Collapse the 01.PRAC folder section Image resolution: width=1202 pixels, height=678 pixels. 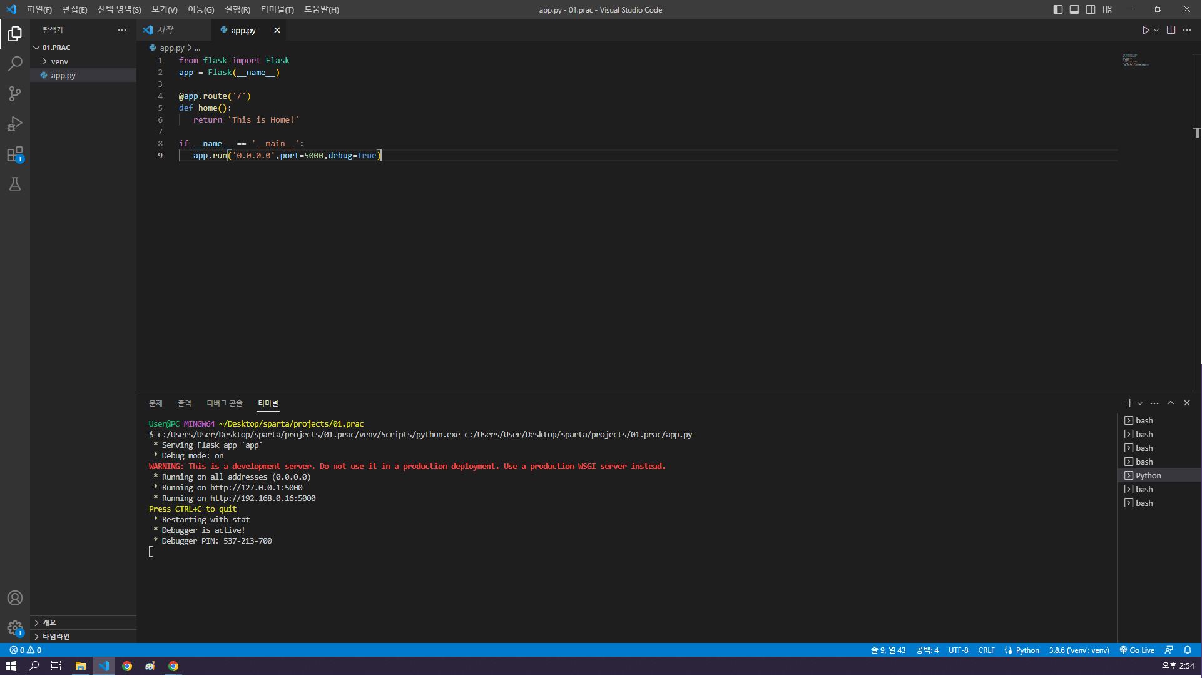(x=83, y=48)
